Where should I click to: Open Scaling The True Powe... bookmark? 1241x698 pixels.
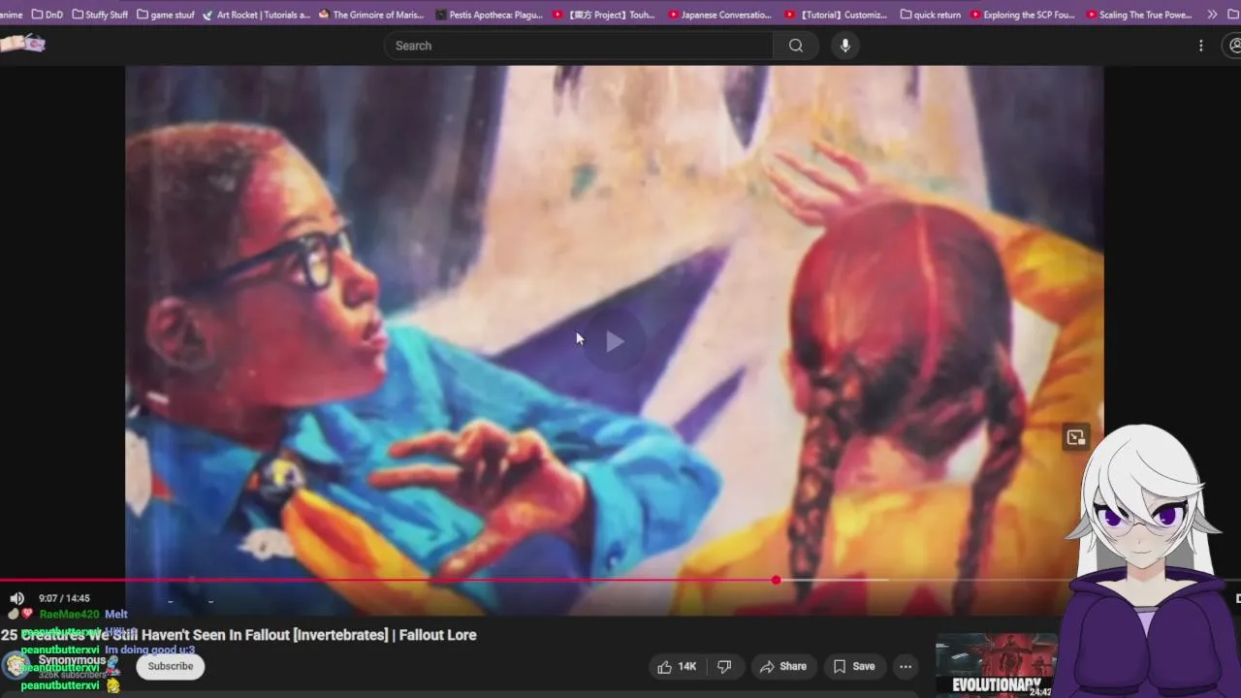coord(1139,15)
